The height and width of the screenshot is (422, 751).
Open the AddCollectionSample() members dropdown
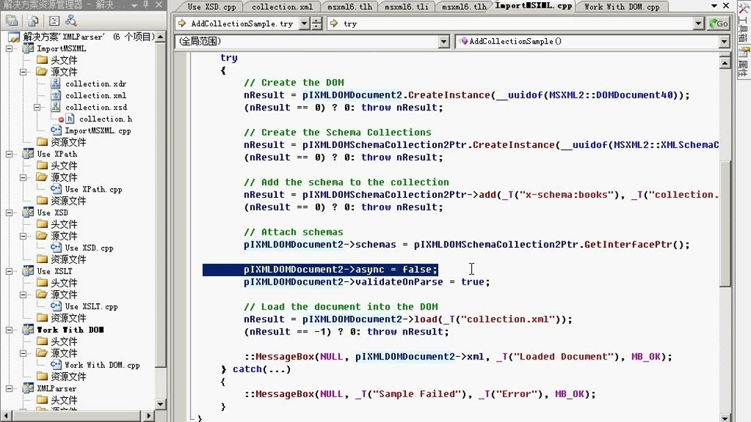pyautogui.click(x=725, y=41)
